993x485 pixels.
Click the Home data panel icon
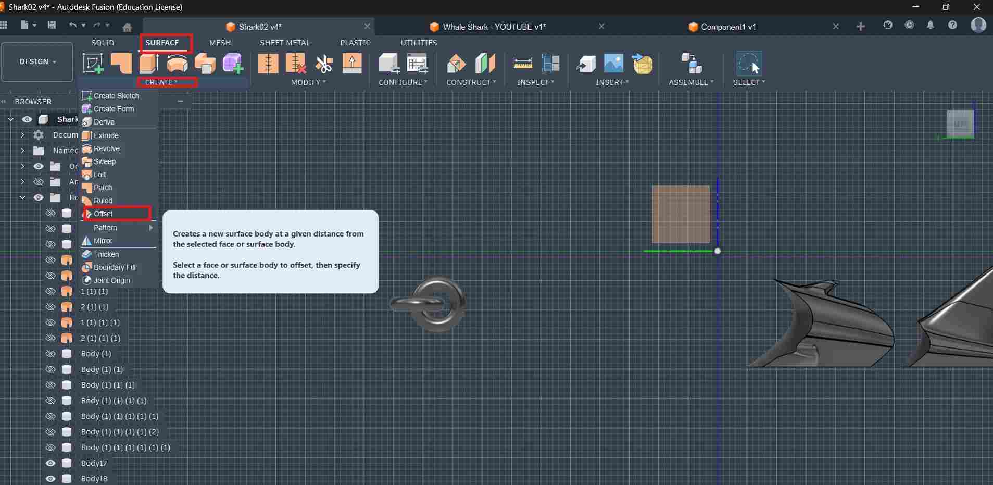point(127,27)
